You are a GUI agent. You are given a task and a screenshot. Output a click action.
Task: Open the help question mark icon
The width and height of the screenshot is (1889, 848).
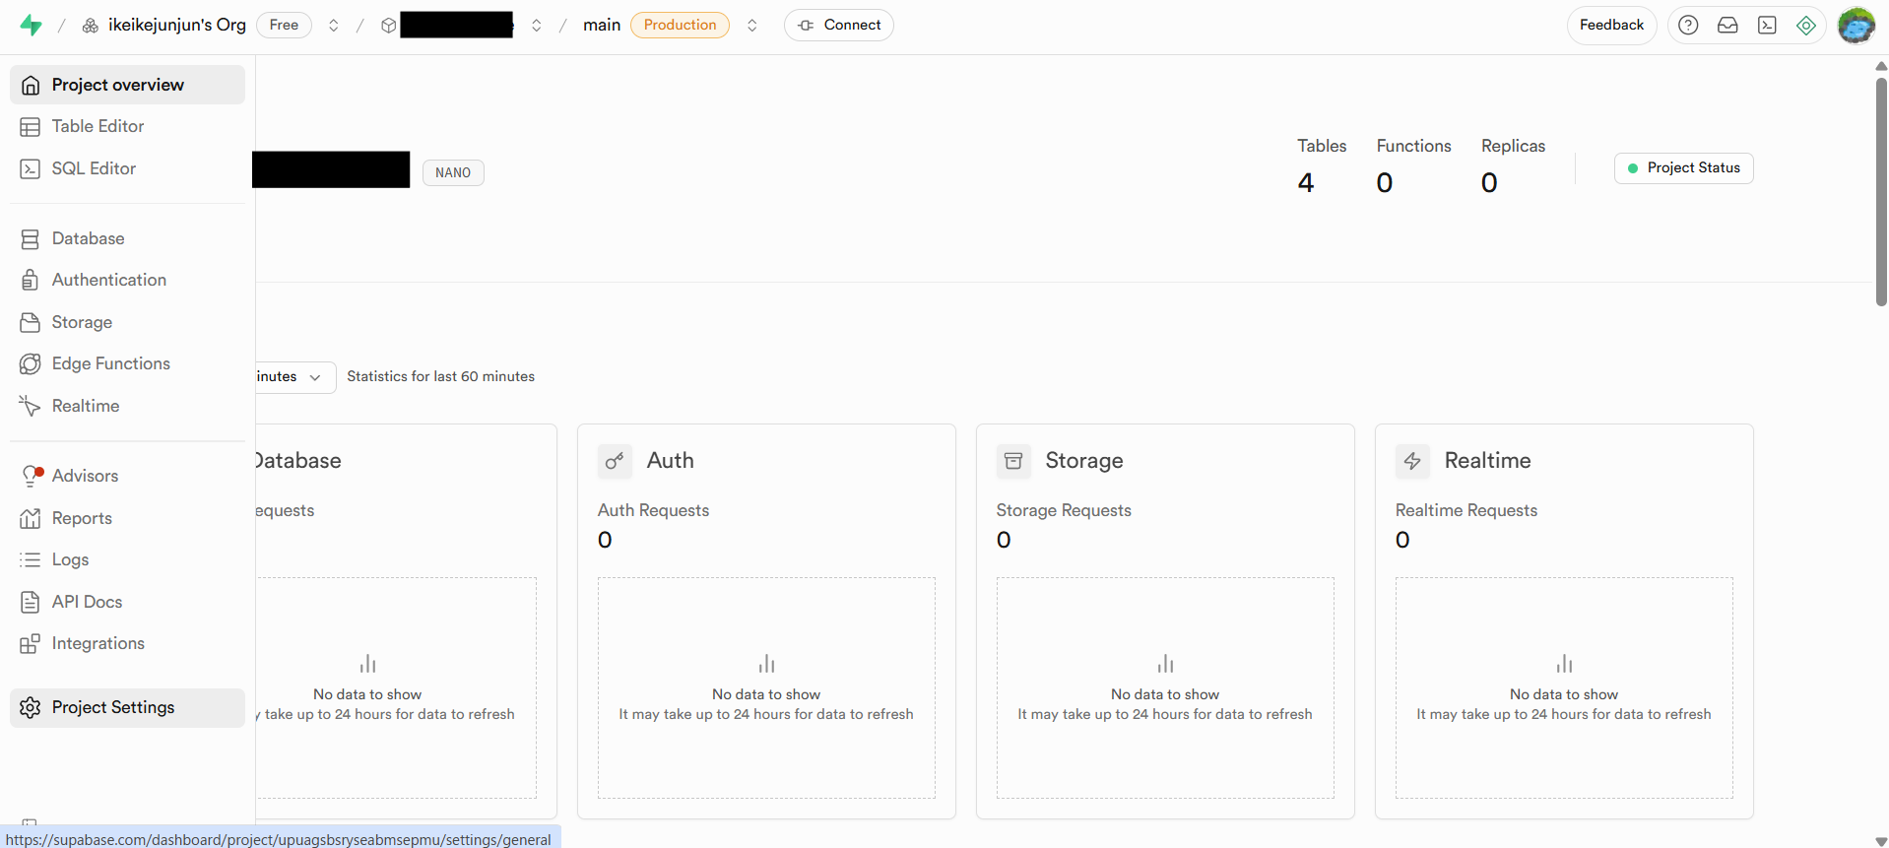[x=1688, y=26]
